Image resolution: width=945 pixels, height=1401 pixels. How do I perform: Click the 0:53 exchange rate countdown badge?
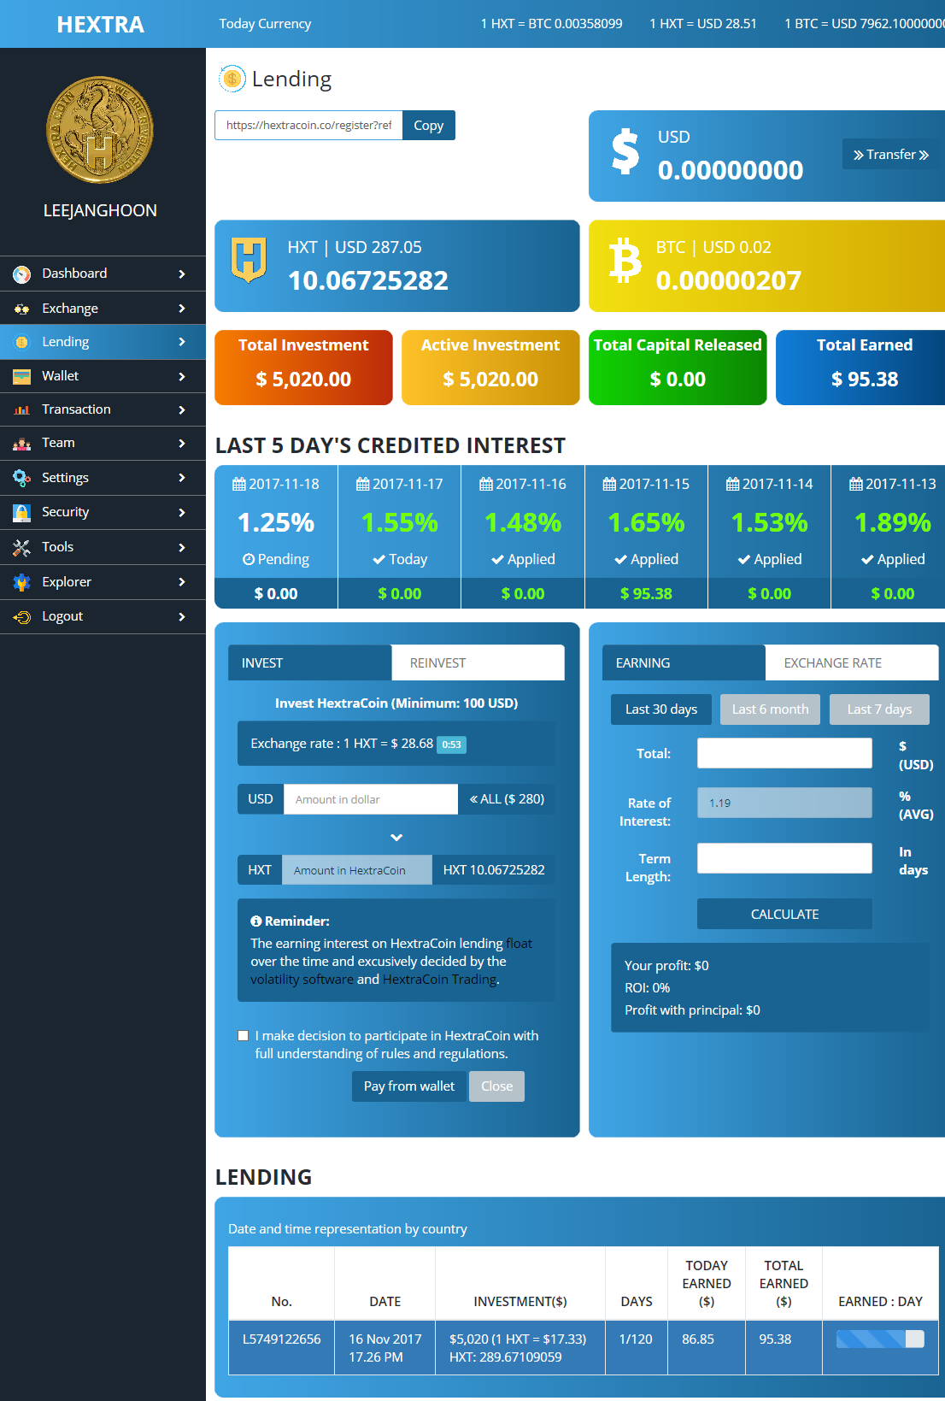[452, 745]
